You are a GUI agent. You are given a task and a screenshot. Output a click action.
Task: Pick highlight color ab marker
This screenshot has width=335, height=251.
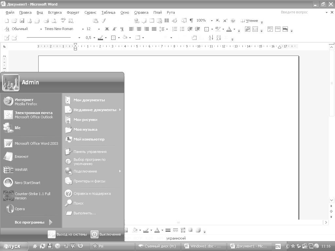pyautogui.click(x=218, y=29)
